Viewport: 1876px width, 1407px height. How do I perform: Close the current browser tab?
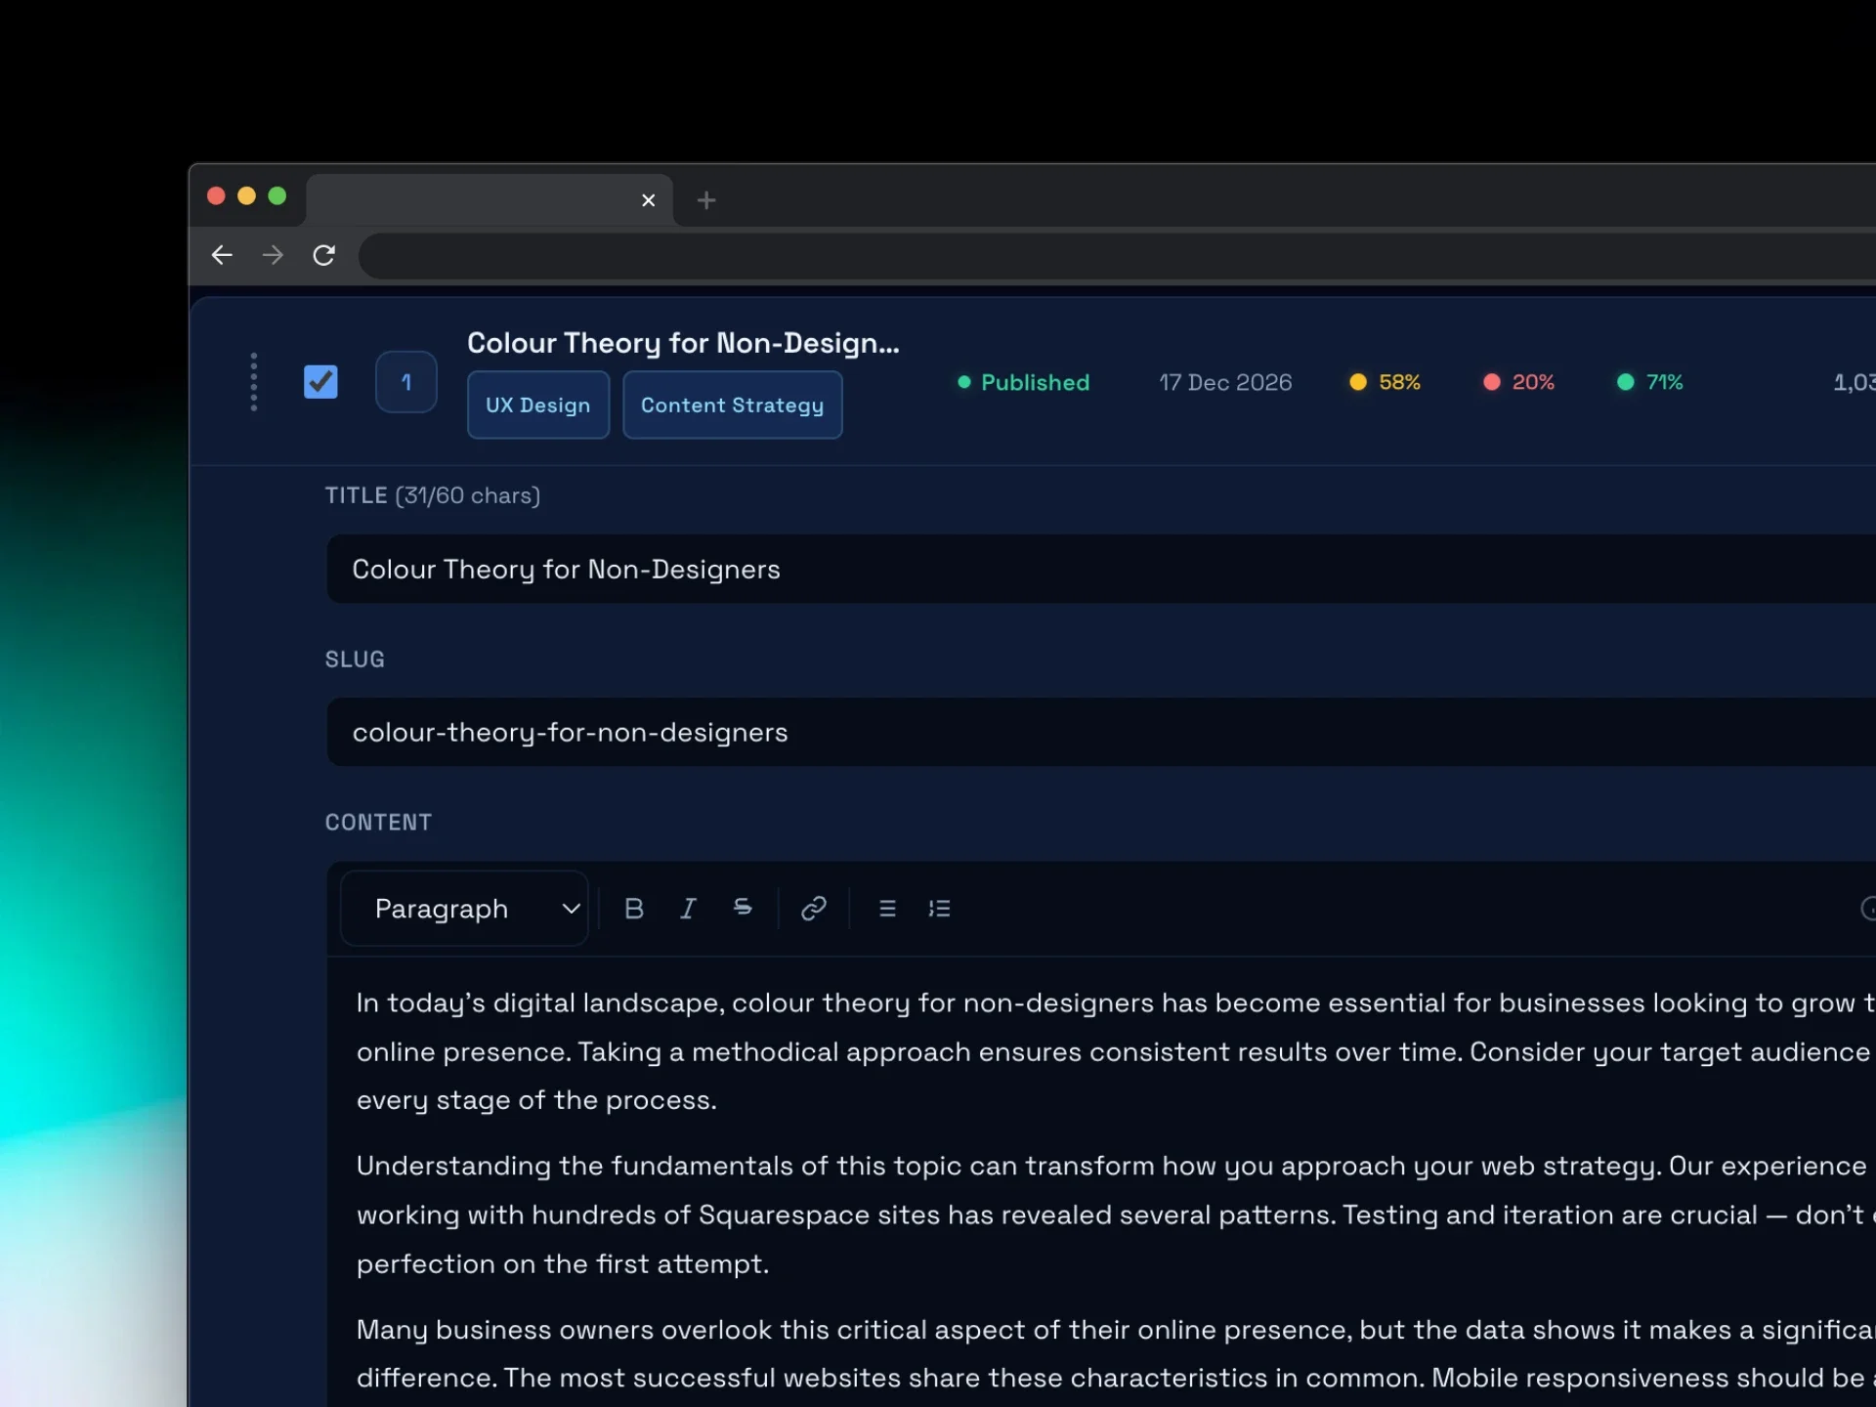648,200
